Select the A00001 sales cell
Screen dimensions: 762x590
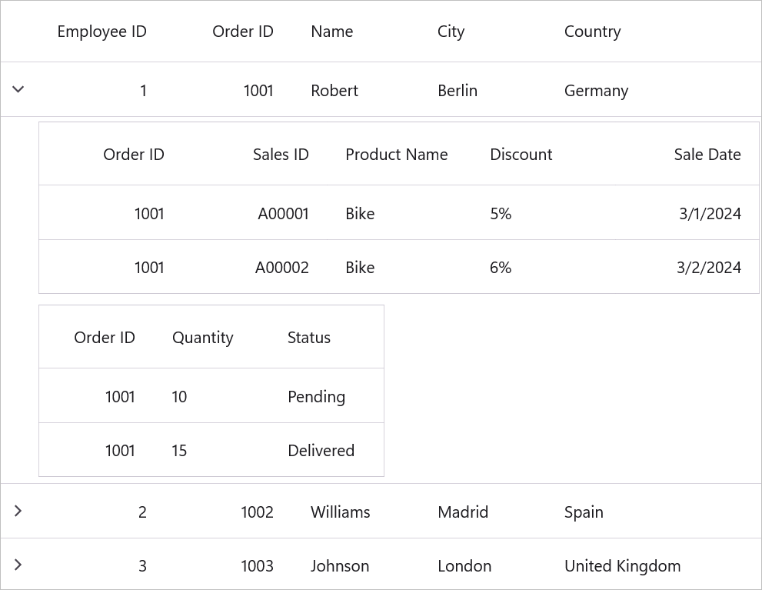(x=283, y=214)
